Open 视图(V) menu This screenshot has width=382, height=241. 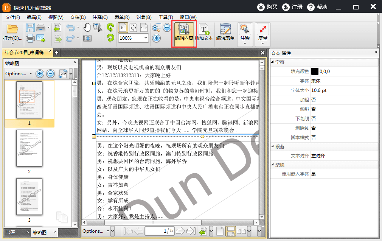click(56, 17)
